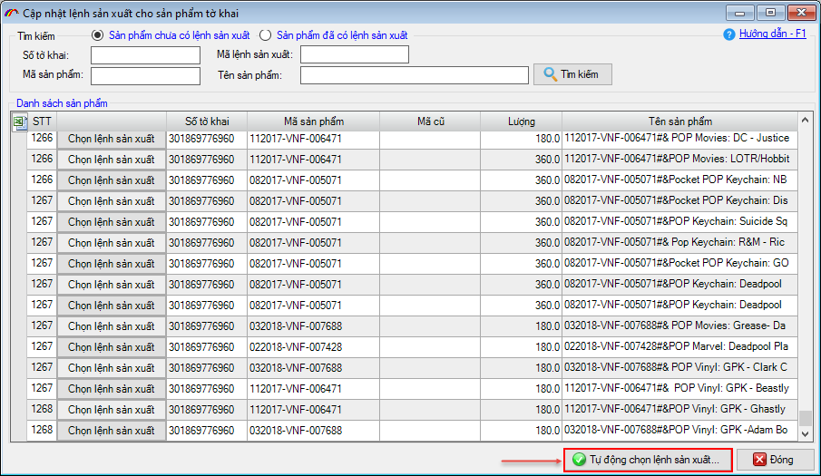Click the STT column header
The width and height of the screenshot is (821, 476).
(x=42, y=121)
